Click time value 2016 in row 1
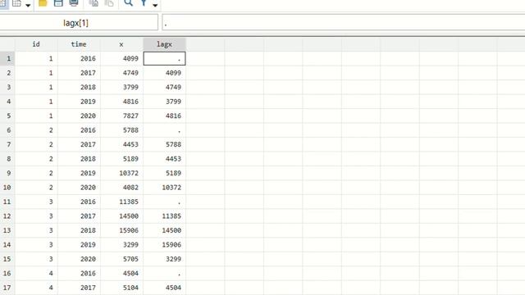 pyautogui.click(x=79, y=58)
